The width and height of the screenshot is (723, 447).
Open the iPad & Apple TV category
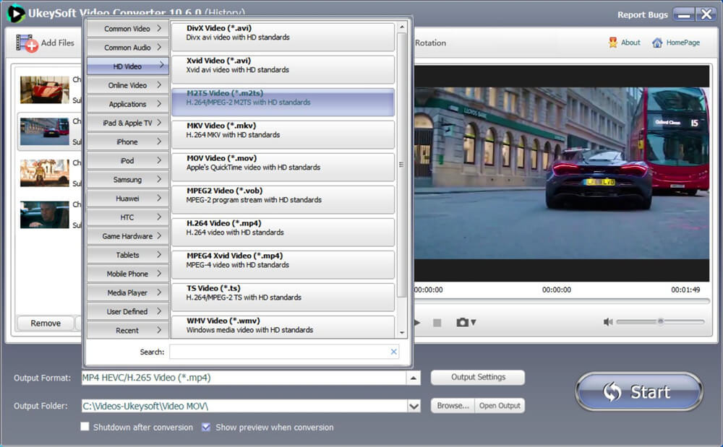128,123
